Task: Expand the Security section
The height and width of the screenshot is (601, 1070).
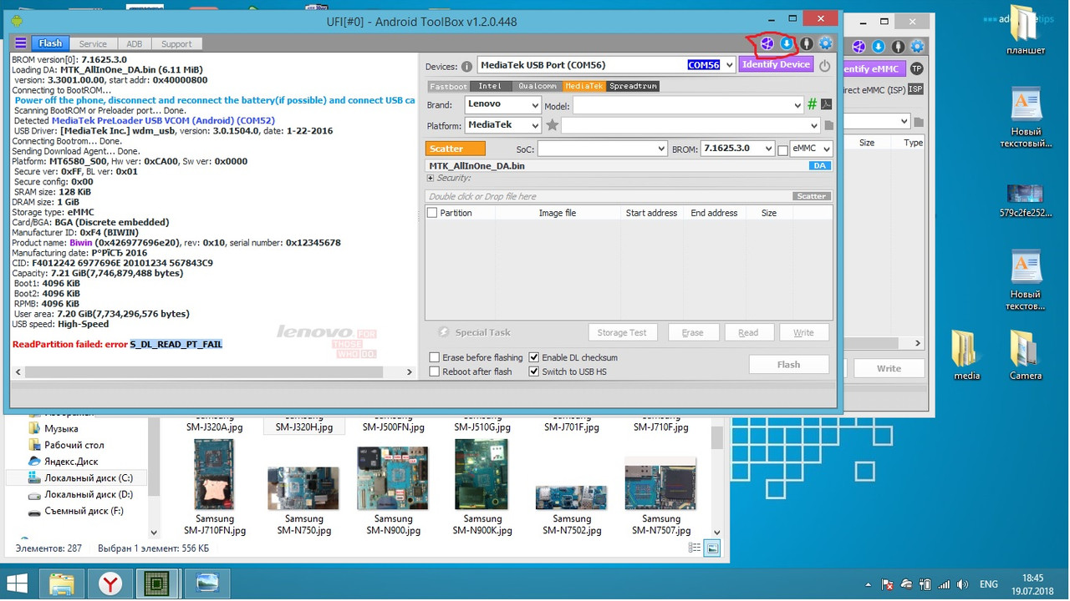Action: pos(431,178)
